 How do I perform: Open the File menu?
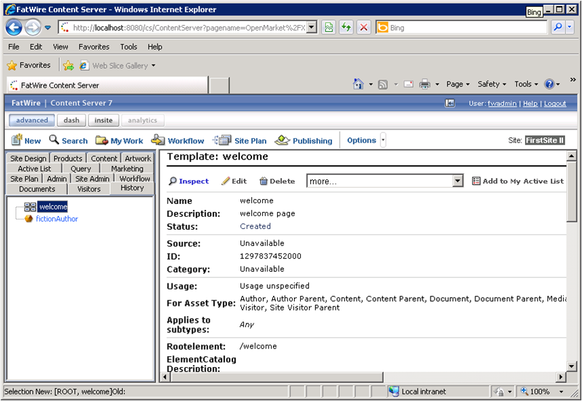point(14,47)
